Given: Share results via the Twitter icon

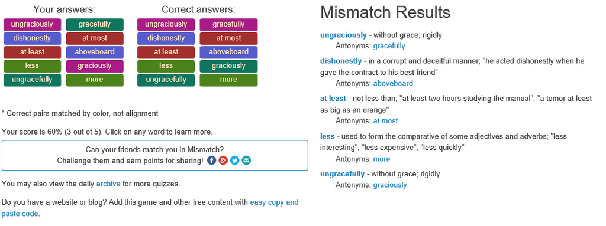Looking at the screenshot, I should click(234, 161).
